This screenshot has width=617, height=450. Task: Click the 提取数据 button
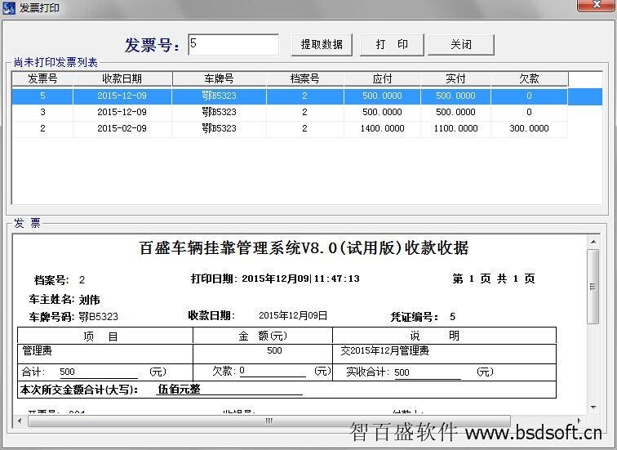click(x=322, y=44)
